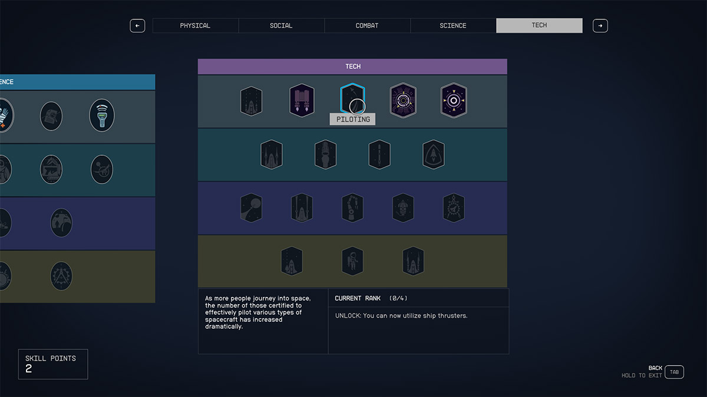Select the Boost Pack Training jetpack skill
Screen dimensions: 707x397
[x=302, y=101]
